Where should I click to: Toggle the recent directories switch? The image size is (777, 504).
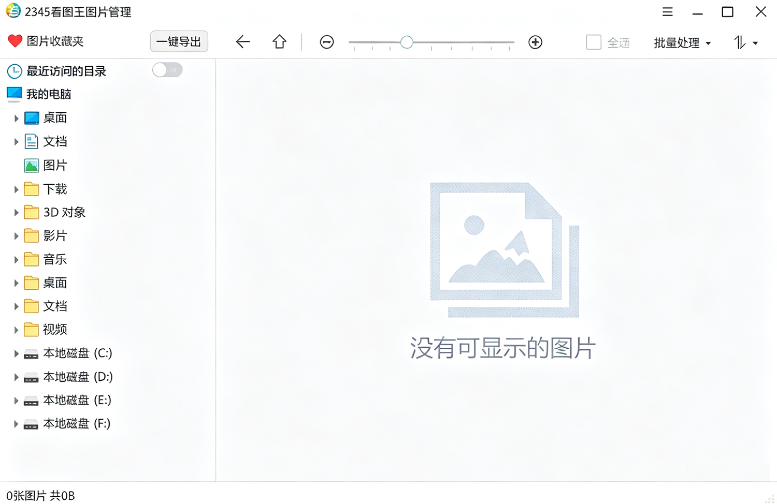coord(167,70)
